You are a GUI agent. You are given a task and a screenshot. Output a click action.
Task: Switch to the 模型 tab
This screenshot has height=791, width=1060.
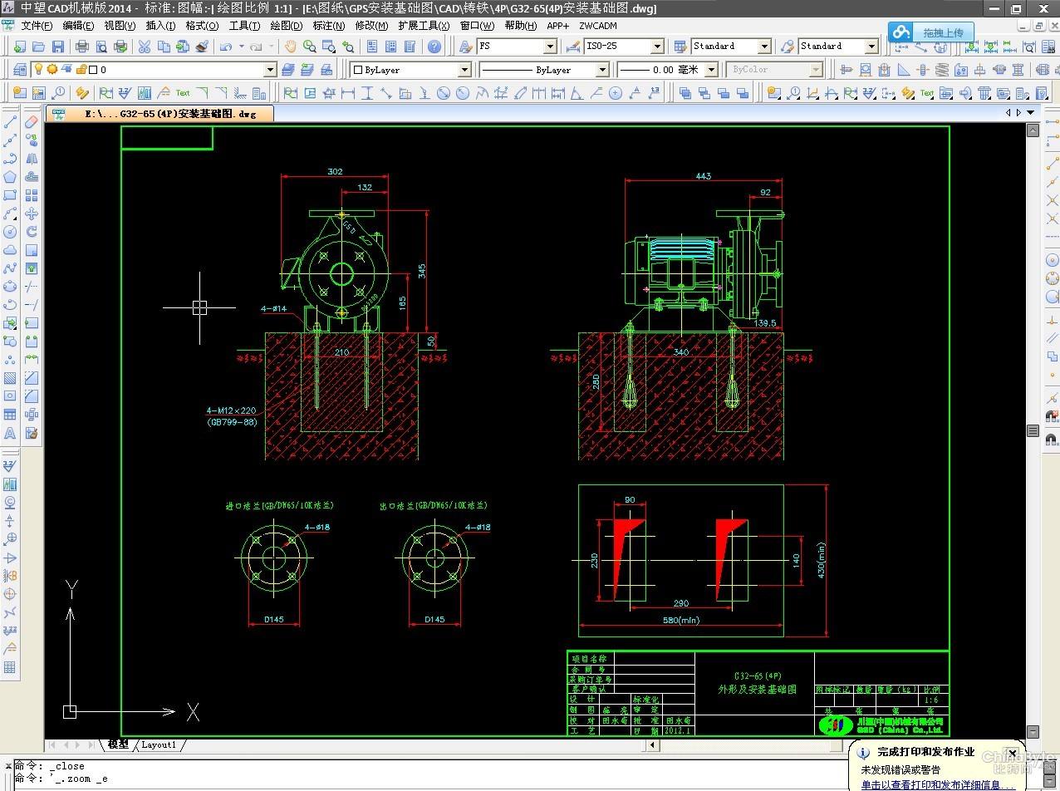(118, 744)
